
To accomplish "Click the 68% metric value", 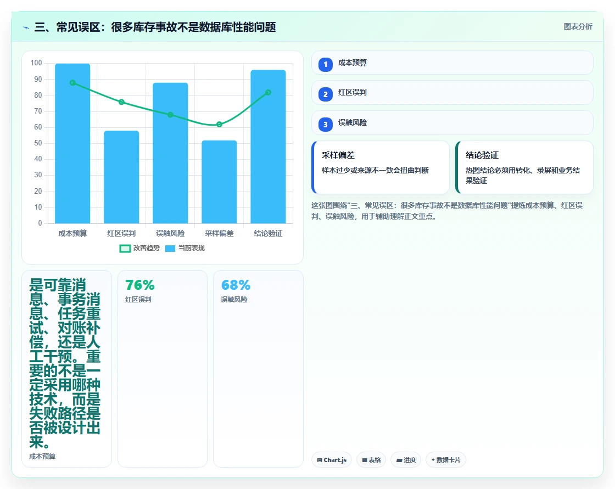I will pyautogui.click(x=236, y=285).
